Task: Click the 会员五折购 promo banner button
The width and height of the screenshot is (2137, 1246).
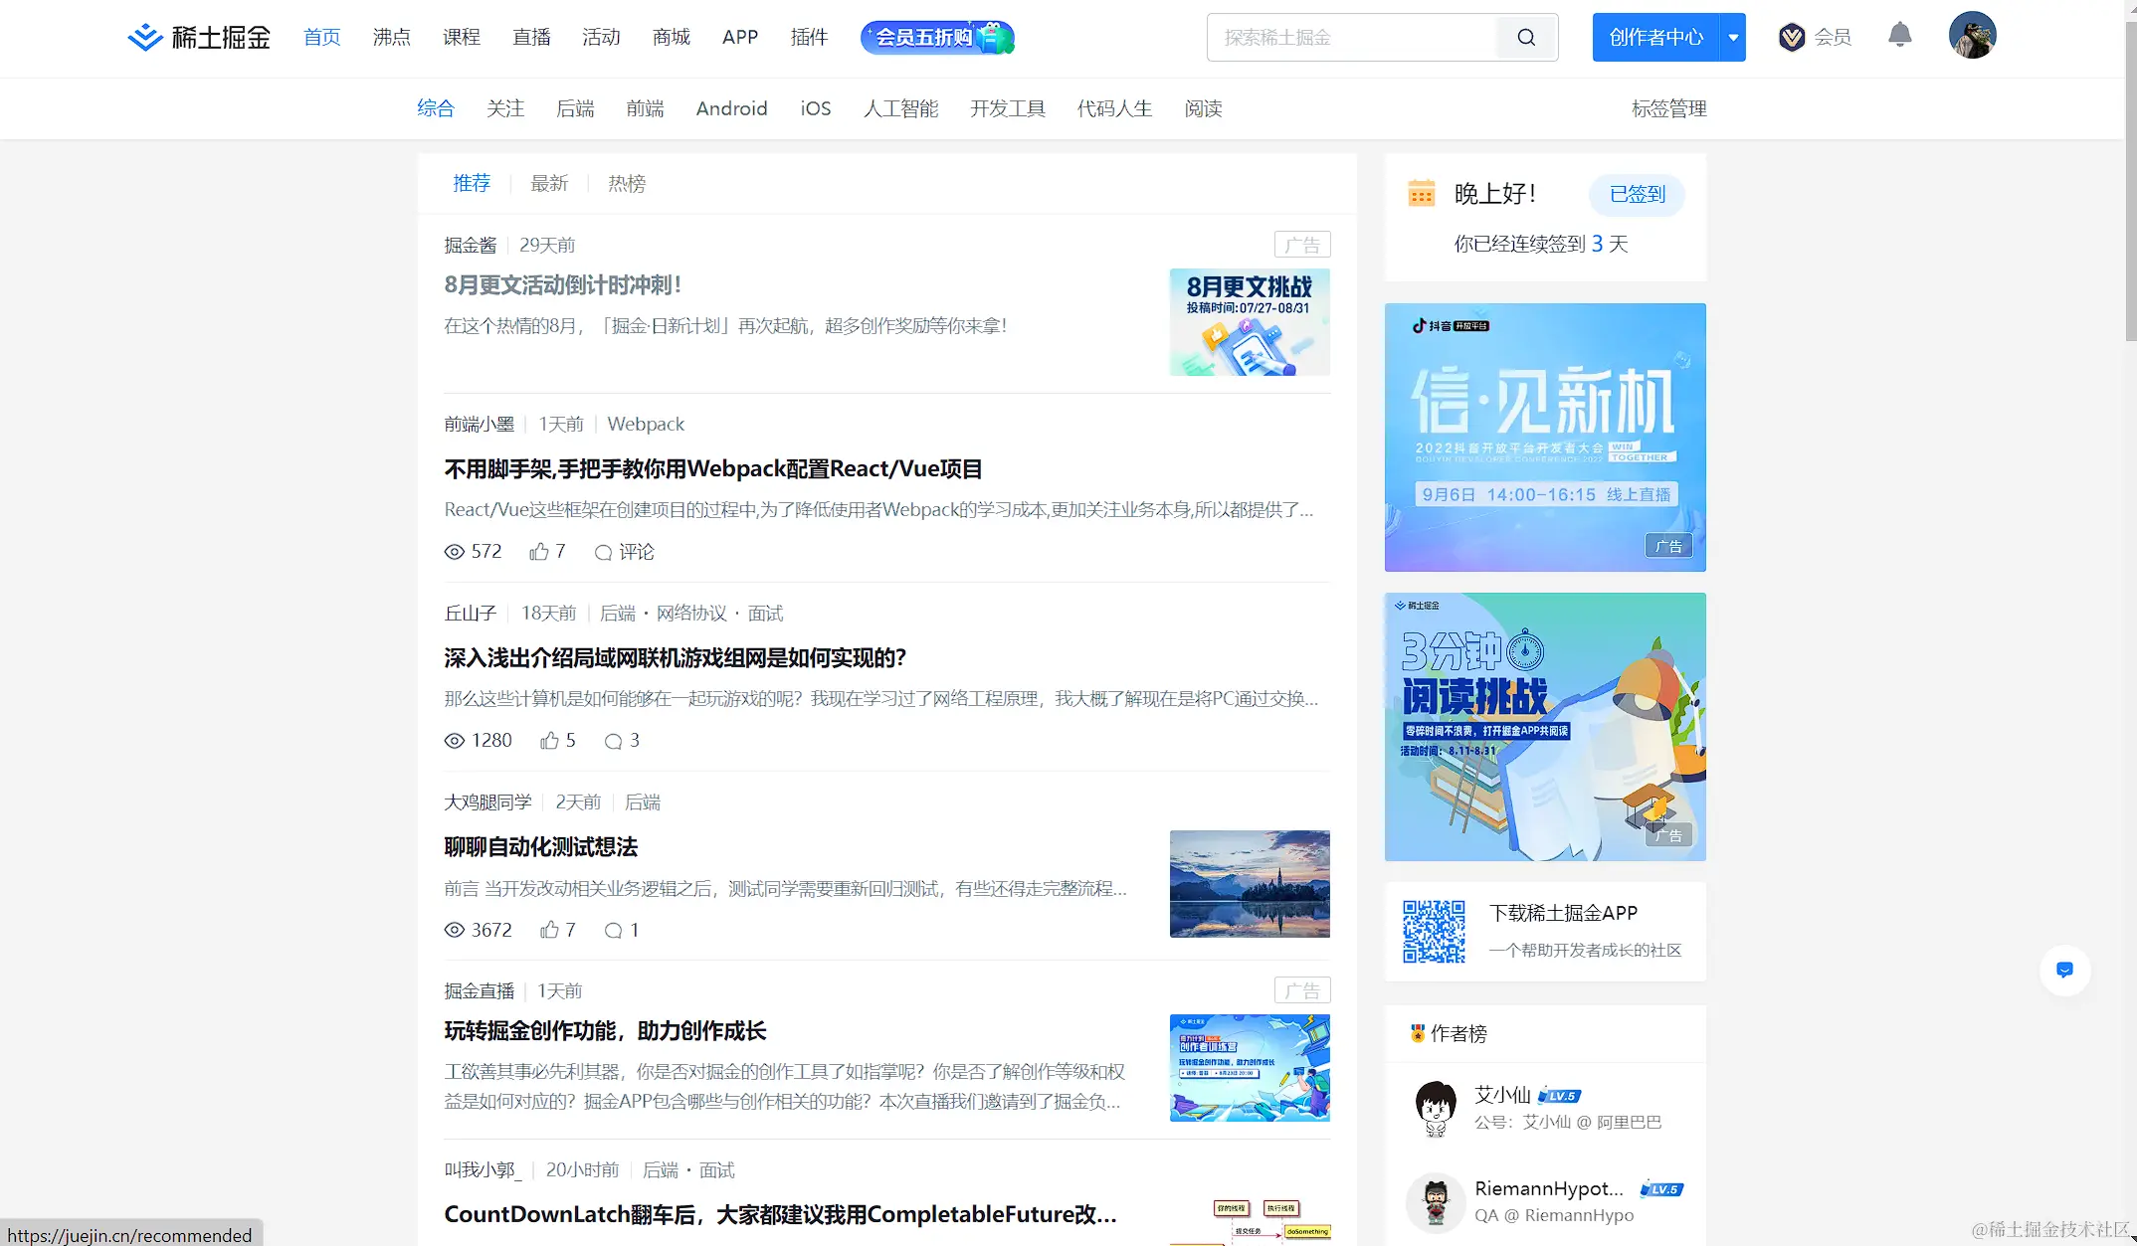Action: [x=936, y=38]
